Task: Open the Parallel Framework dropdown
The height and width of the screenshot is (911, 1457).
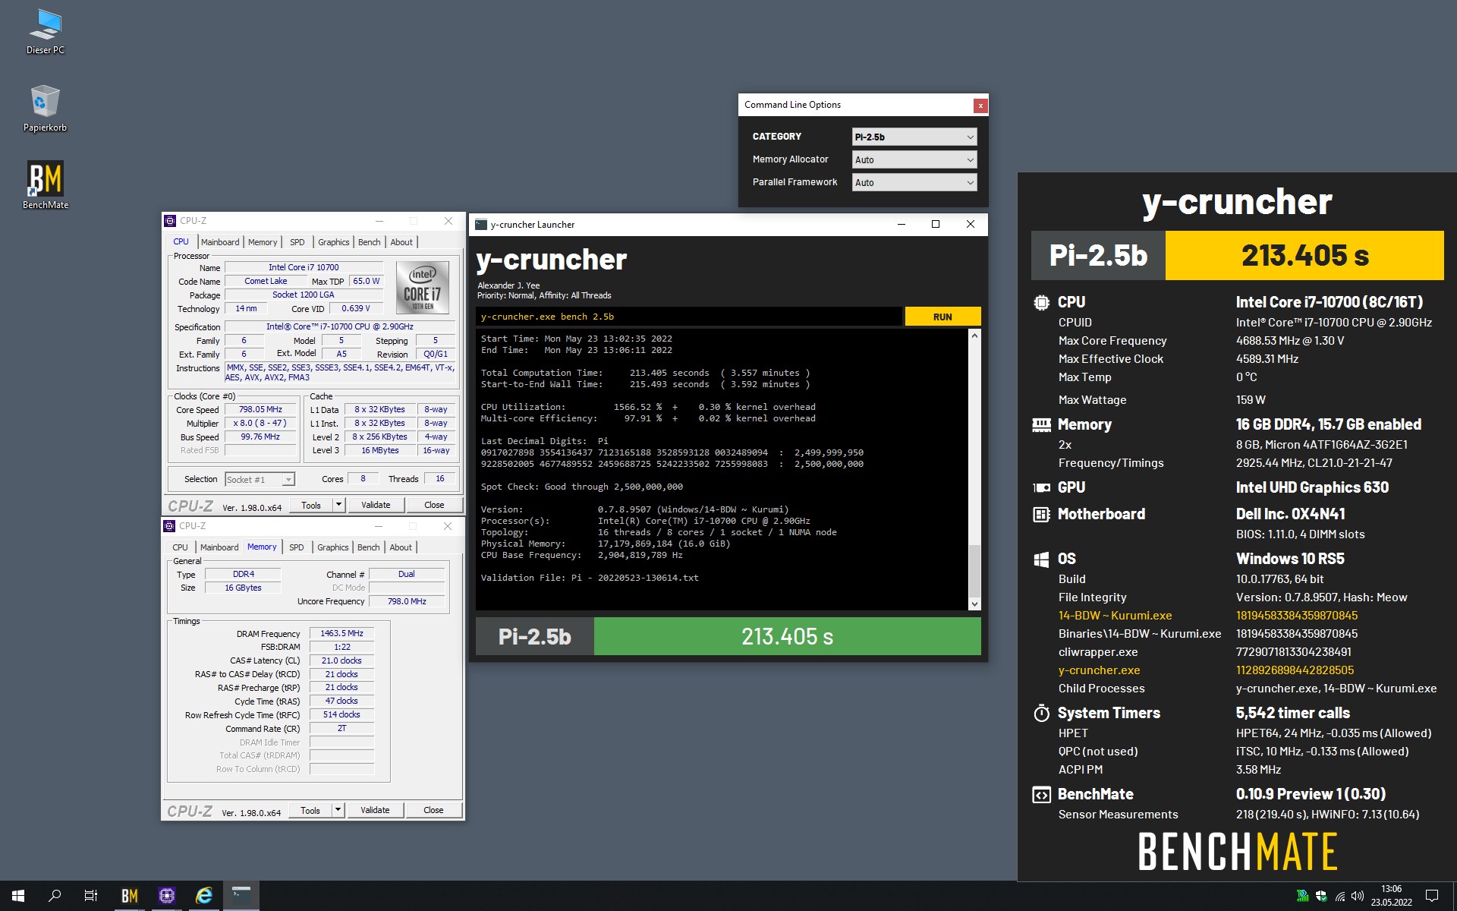Action: pos(914,182)
